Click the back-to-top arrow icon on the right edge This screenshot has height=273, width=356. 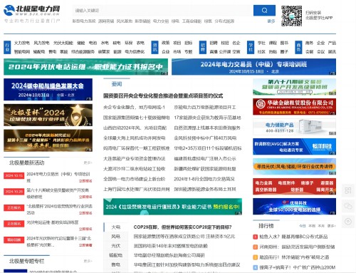348,222
